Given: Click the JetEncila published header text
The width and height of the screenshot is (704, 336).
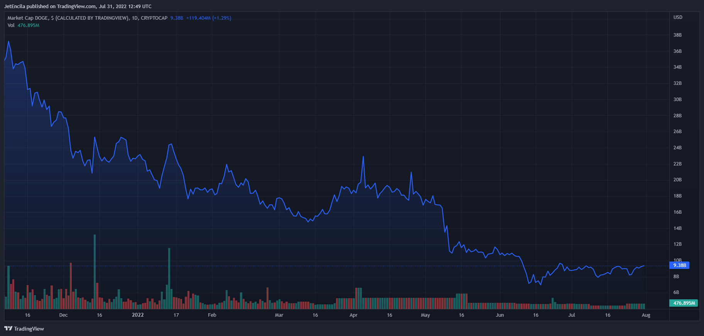Looking at the screenshot, I should [x=78, y=6].
